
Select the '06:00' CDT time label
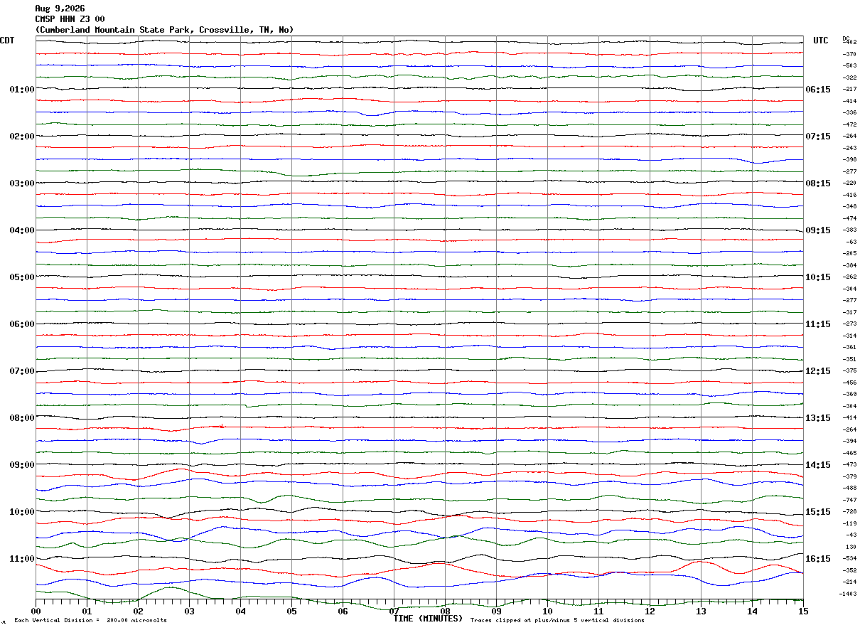click(22, 324)
